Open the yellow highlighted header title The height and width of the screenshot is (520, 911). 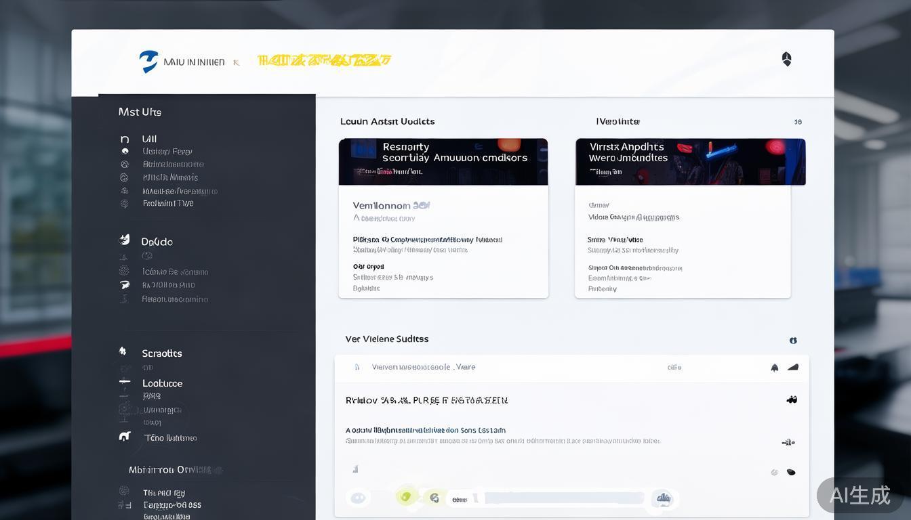click(x=324, y=61)
